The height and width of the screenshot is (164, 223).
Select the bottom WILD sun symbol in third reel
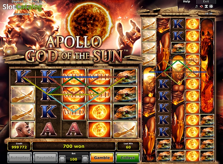74,112
